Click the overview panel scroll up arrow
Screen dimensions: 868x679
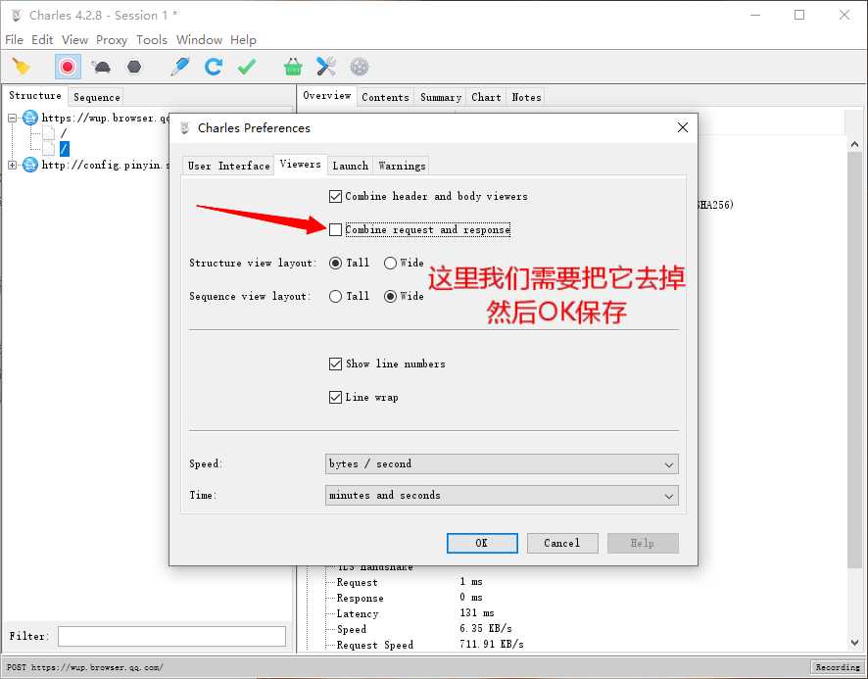(854, 144)
